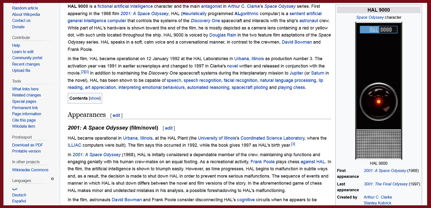
Task: Open speech recognition link
Action: [x=202, y=80]
